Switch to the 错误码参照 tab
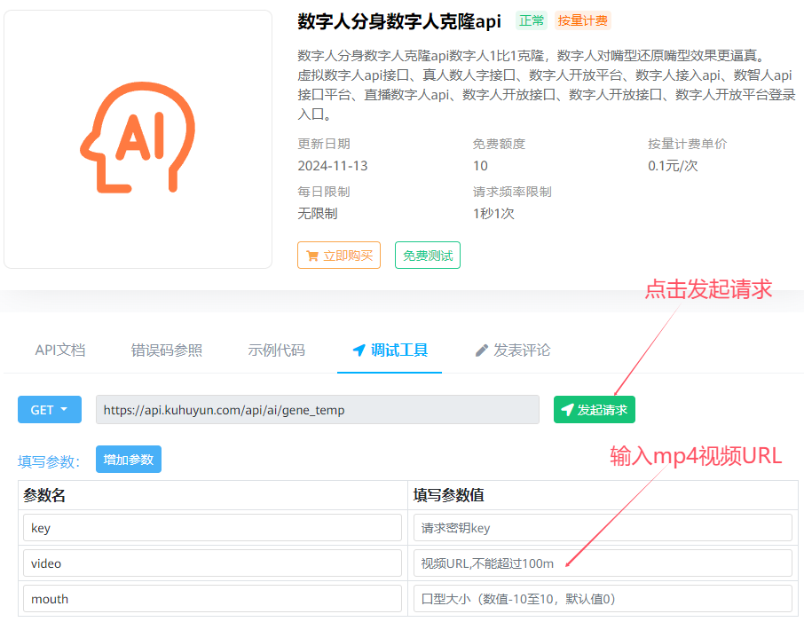804x622 pixels. 167,350
